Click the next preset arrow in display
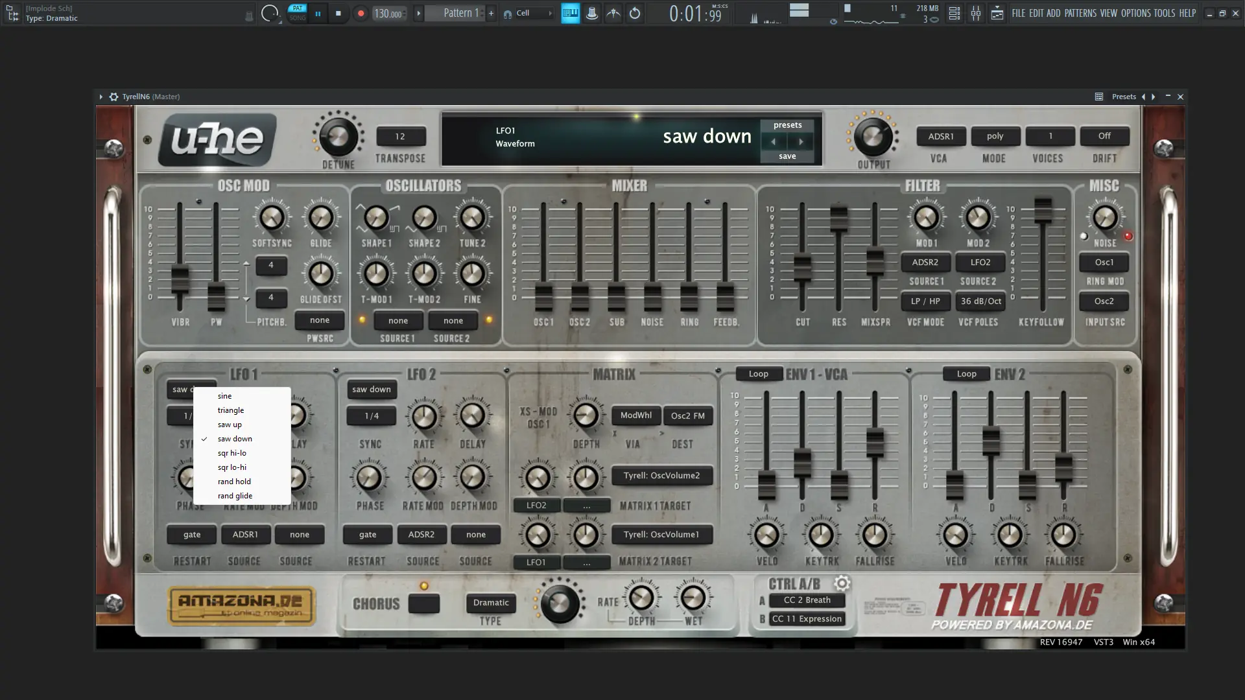The image size is (1245, 700). (801, 141)
